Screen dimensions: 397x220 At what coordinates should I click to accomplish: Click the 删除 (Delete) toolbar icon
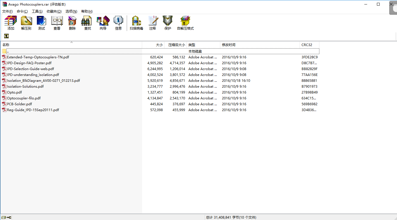click(72, 21)
